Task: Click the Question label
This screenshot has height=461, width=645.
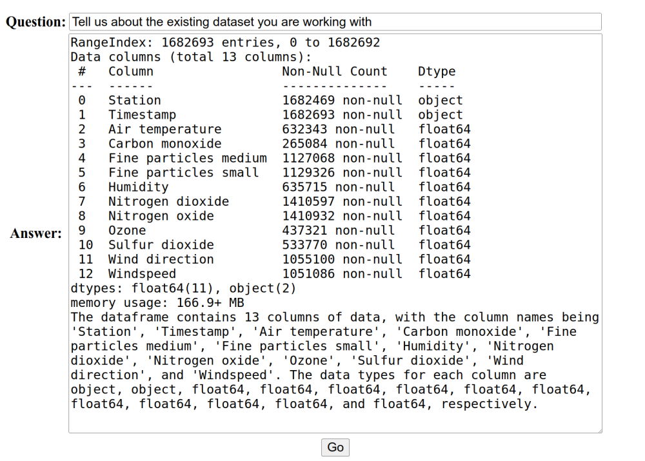Action: point(36,22)
